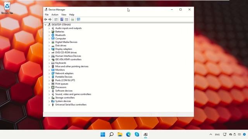Select the Network adapters icon
The height and width of the screenshot is (139, 248).
tap(53, 73)
